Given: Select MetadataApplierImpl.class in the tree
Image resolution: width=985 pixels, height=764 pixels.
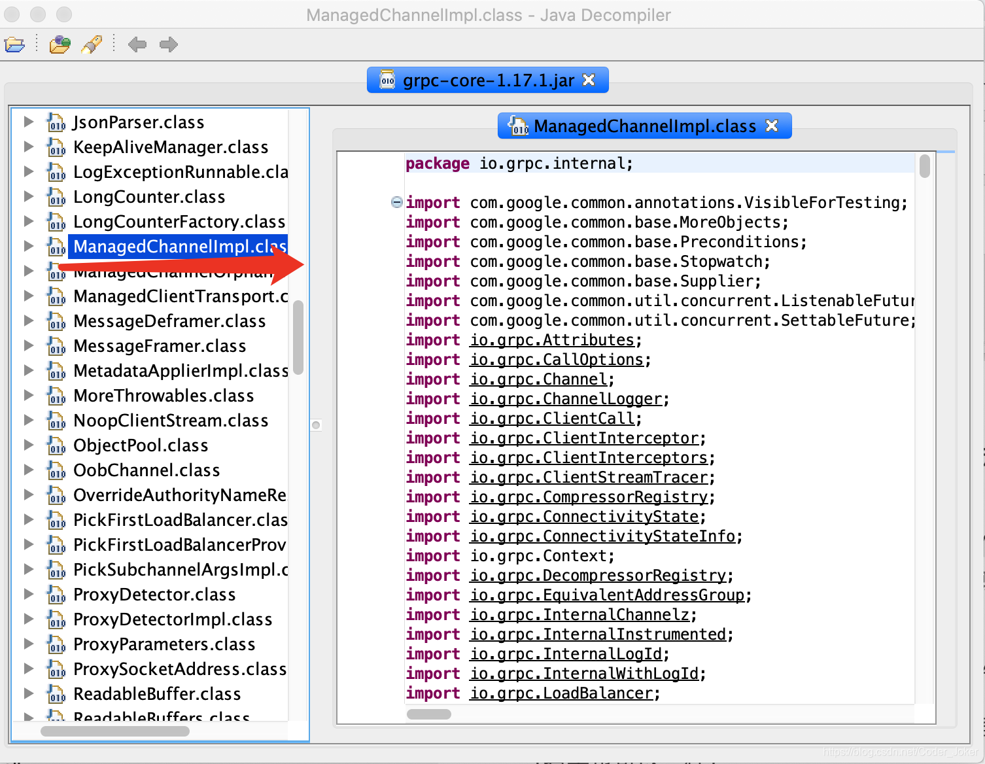Looking at the screenshot, I should click(181, 371).
